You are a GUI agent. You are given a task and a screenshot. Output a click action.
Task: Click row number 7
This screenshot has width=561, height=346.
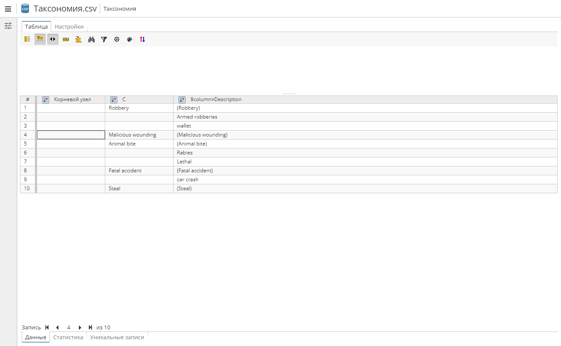(28, 162)
